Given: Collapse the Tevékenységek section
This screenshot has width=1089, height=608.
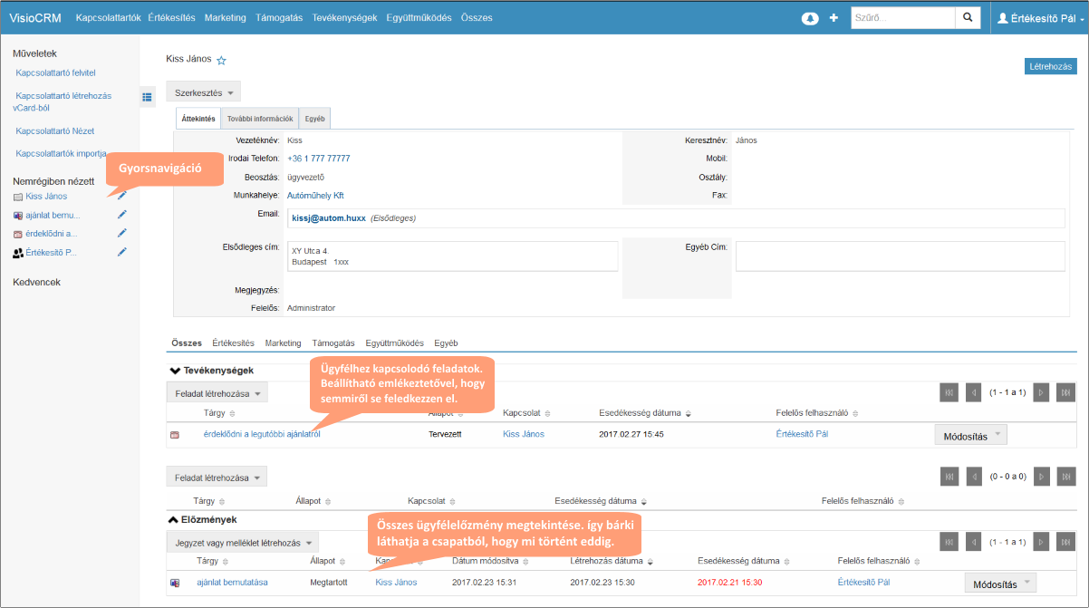Looking at the screenshot, I should pos(176,371).
